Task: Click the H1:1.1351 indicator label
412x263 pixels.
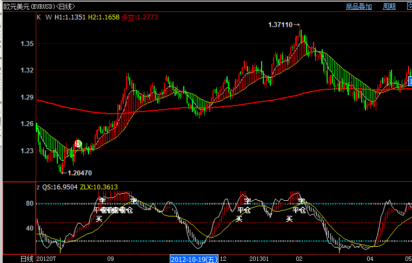Action: tap(70, 17)
